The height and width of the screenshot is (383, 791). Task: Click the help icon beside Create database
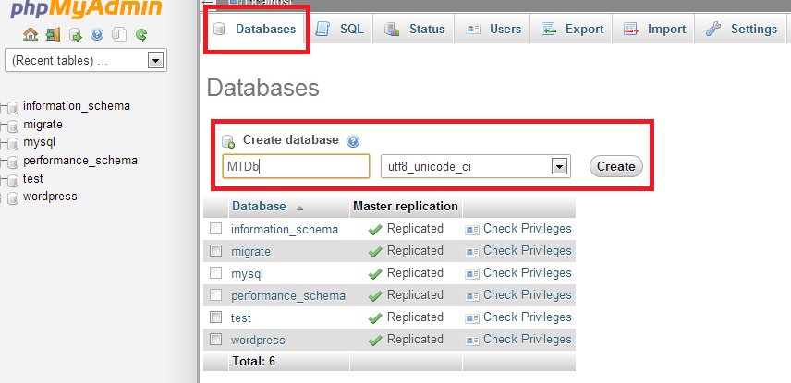point(352,141)
